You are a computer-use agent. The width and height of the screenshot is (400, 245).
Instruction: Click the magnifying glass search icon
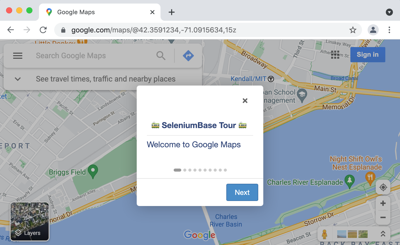[x=161, y=56]
